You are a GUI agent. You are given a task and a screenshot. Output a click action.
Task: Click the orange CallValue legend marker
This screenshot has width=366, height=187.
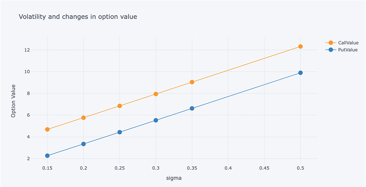coord(331,43)
